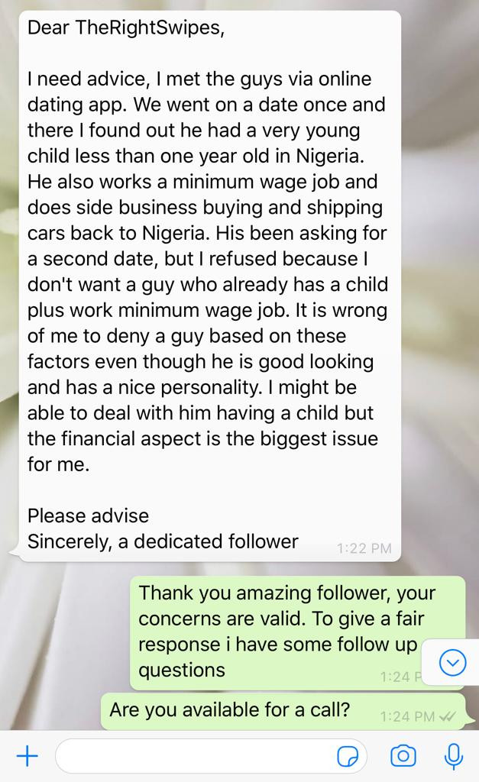Jump to latest messages with down chevron
This screenshot has height=782, width=479.
452,663
